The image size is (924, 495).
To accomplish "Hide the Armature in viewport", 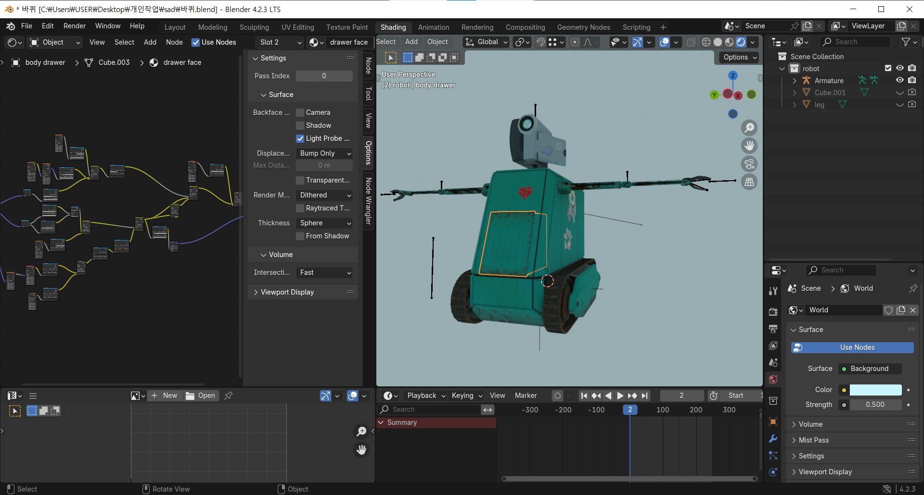I will pos(899,81).
